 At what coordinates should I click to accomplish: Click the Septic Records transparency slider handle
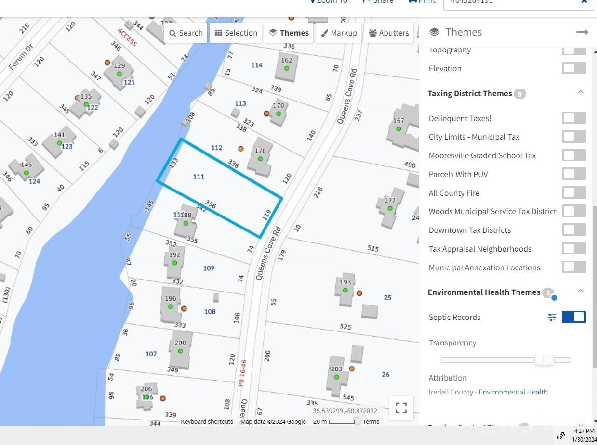[x=544, y=360]
